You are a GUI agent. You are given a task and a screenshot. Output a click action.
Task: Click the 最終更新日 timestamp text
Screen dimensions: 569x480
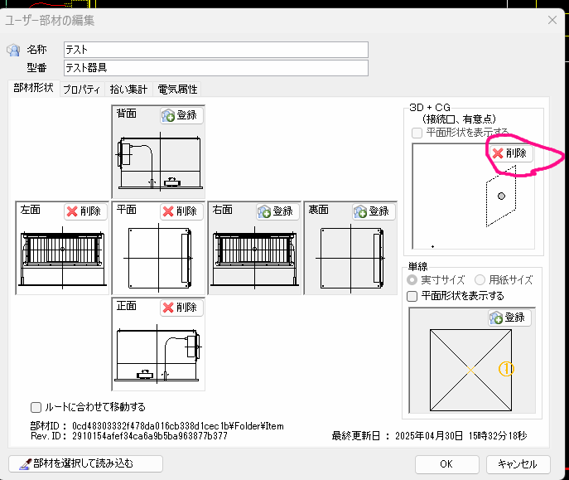pos(461,436)
